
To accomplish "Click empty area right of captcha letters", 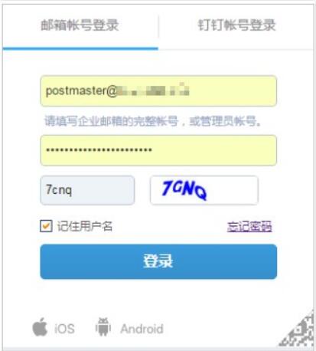I will coord(232,190).
